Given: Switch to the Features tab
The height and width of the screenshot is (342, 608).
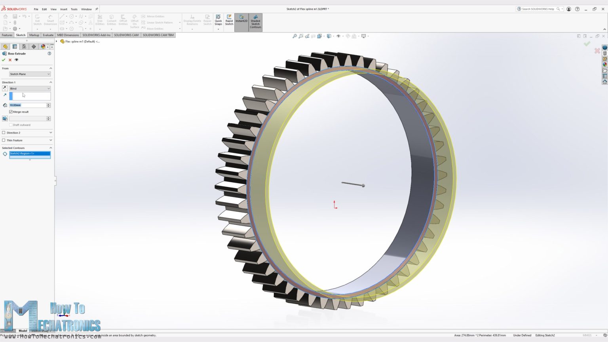Looking at the screenshot, I should coord(7,35).
